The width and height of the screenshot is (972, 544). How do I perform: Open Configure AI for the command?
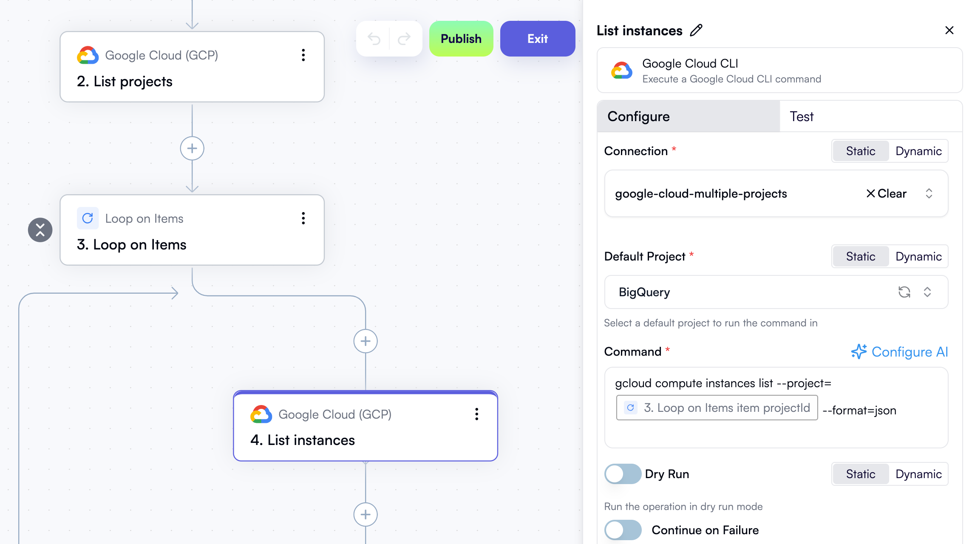point(899,352)
